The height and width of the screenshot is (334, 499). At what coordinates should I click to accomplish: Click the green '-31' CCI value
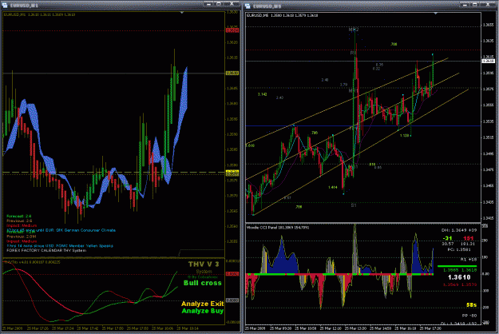pyautogui.click(x=447, y=238)
